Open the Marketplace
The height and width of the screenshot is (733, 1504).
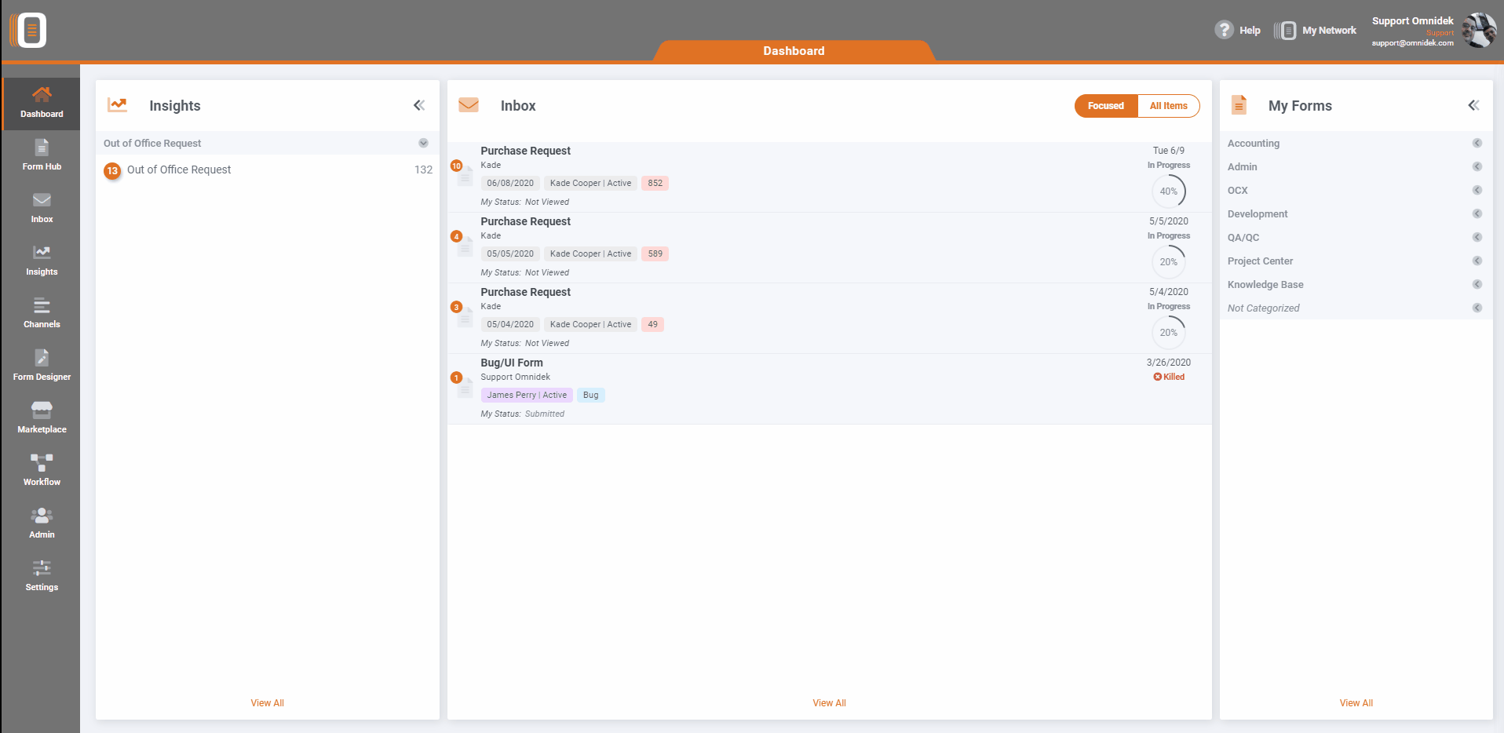pos(41,416)
